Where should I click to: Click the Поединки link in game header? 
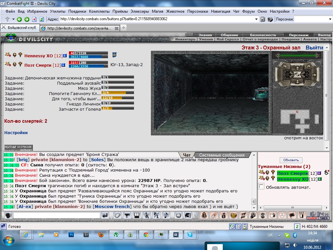(290, 39)
